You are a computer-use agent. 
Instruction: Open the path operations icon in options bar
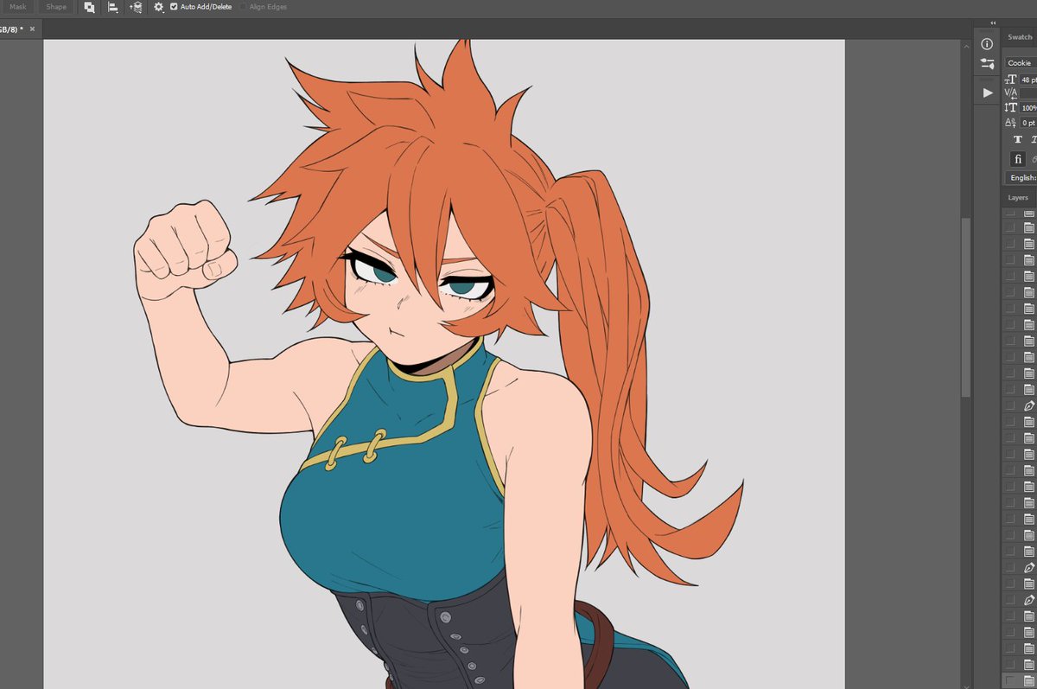point(90,6)
